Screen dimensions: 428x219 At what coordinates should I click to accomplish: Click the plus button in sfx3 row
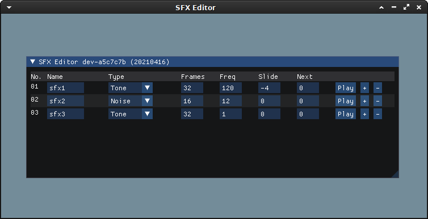[x=364, y=114]
